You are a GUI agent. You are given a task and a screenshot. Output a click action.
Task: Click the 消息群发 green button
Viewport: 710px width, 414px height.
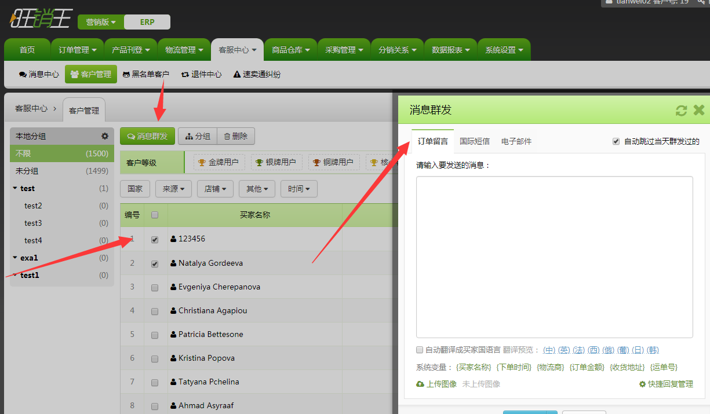click(x=147, y=136)
